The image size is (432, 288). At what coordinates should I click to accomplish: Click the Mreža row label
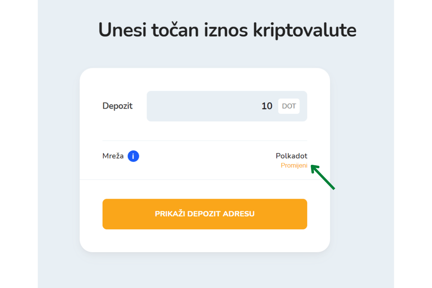pos(113,156)
